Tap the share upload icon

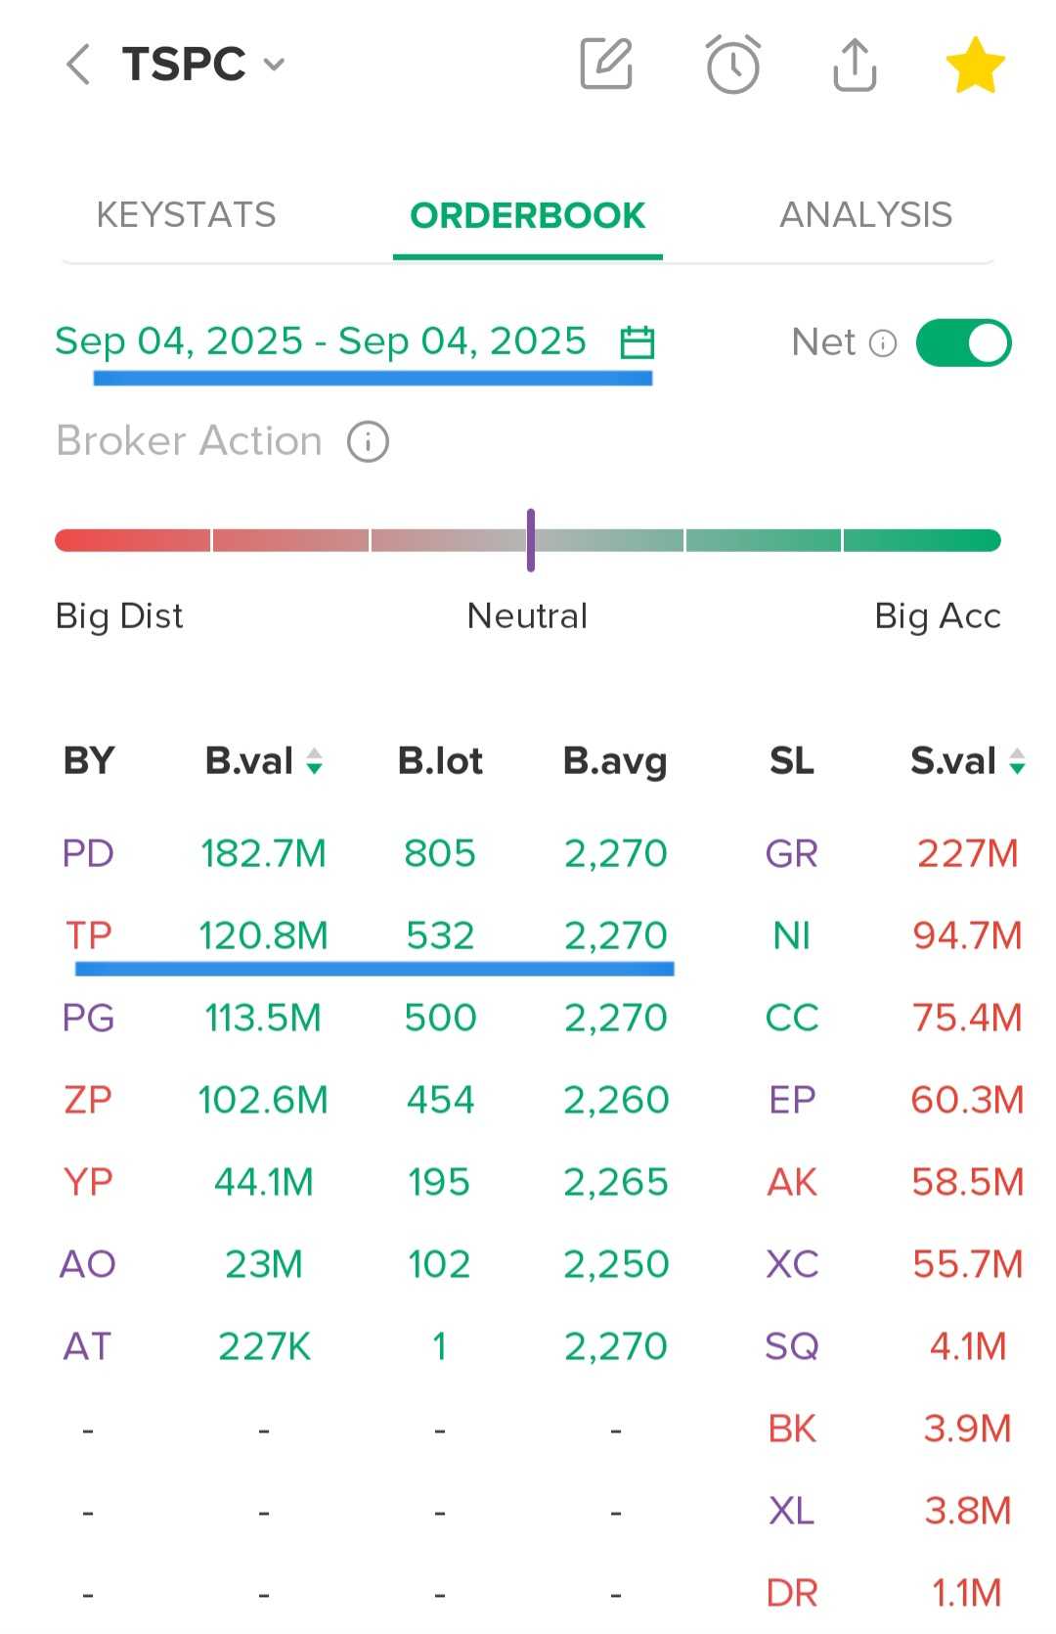click(855, 65)
